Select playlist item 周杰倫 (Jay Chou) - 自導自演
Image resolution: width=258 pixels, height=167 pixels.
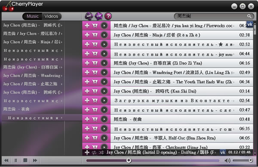point(32,67)
